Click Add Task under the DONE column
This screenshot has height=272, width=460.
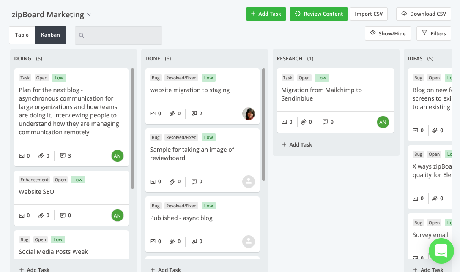165,269
